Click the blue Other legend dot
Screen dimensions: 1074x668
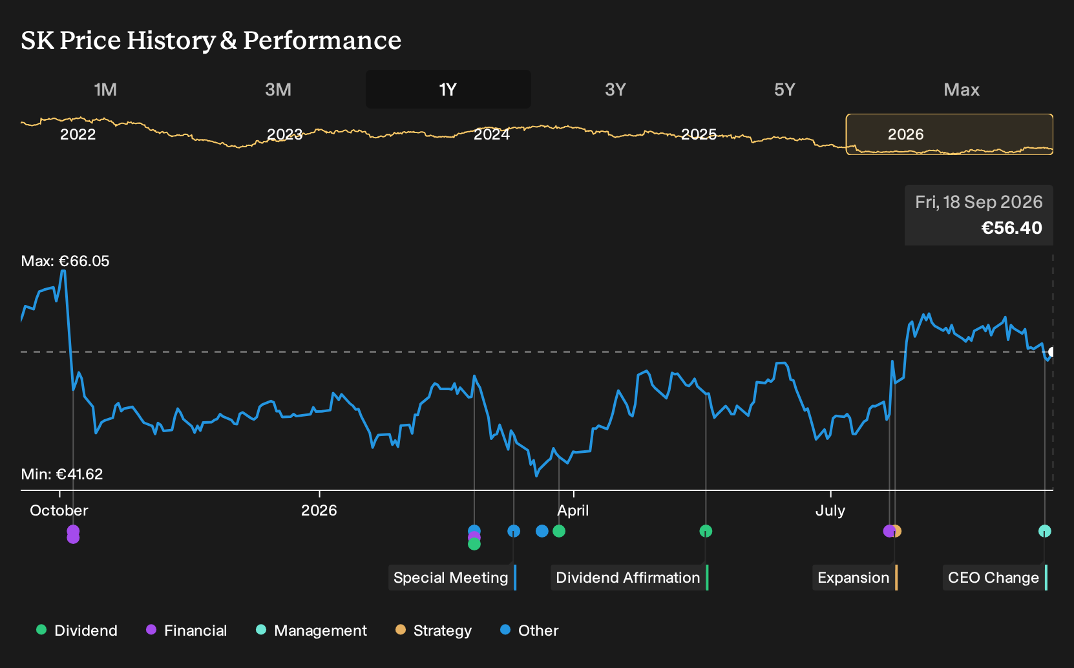(x=505, y=629)
